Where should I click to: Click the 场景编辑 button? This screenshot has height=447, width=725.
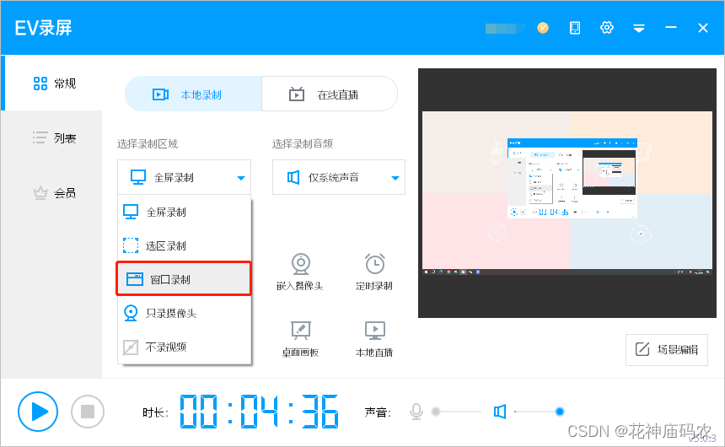click(x=666, y=349)
